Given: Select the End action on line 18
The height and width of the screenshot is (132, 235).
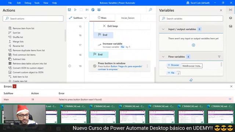Looking at the screenshot, I should tap(98, 55).
